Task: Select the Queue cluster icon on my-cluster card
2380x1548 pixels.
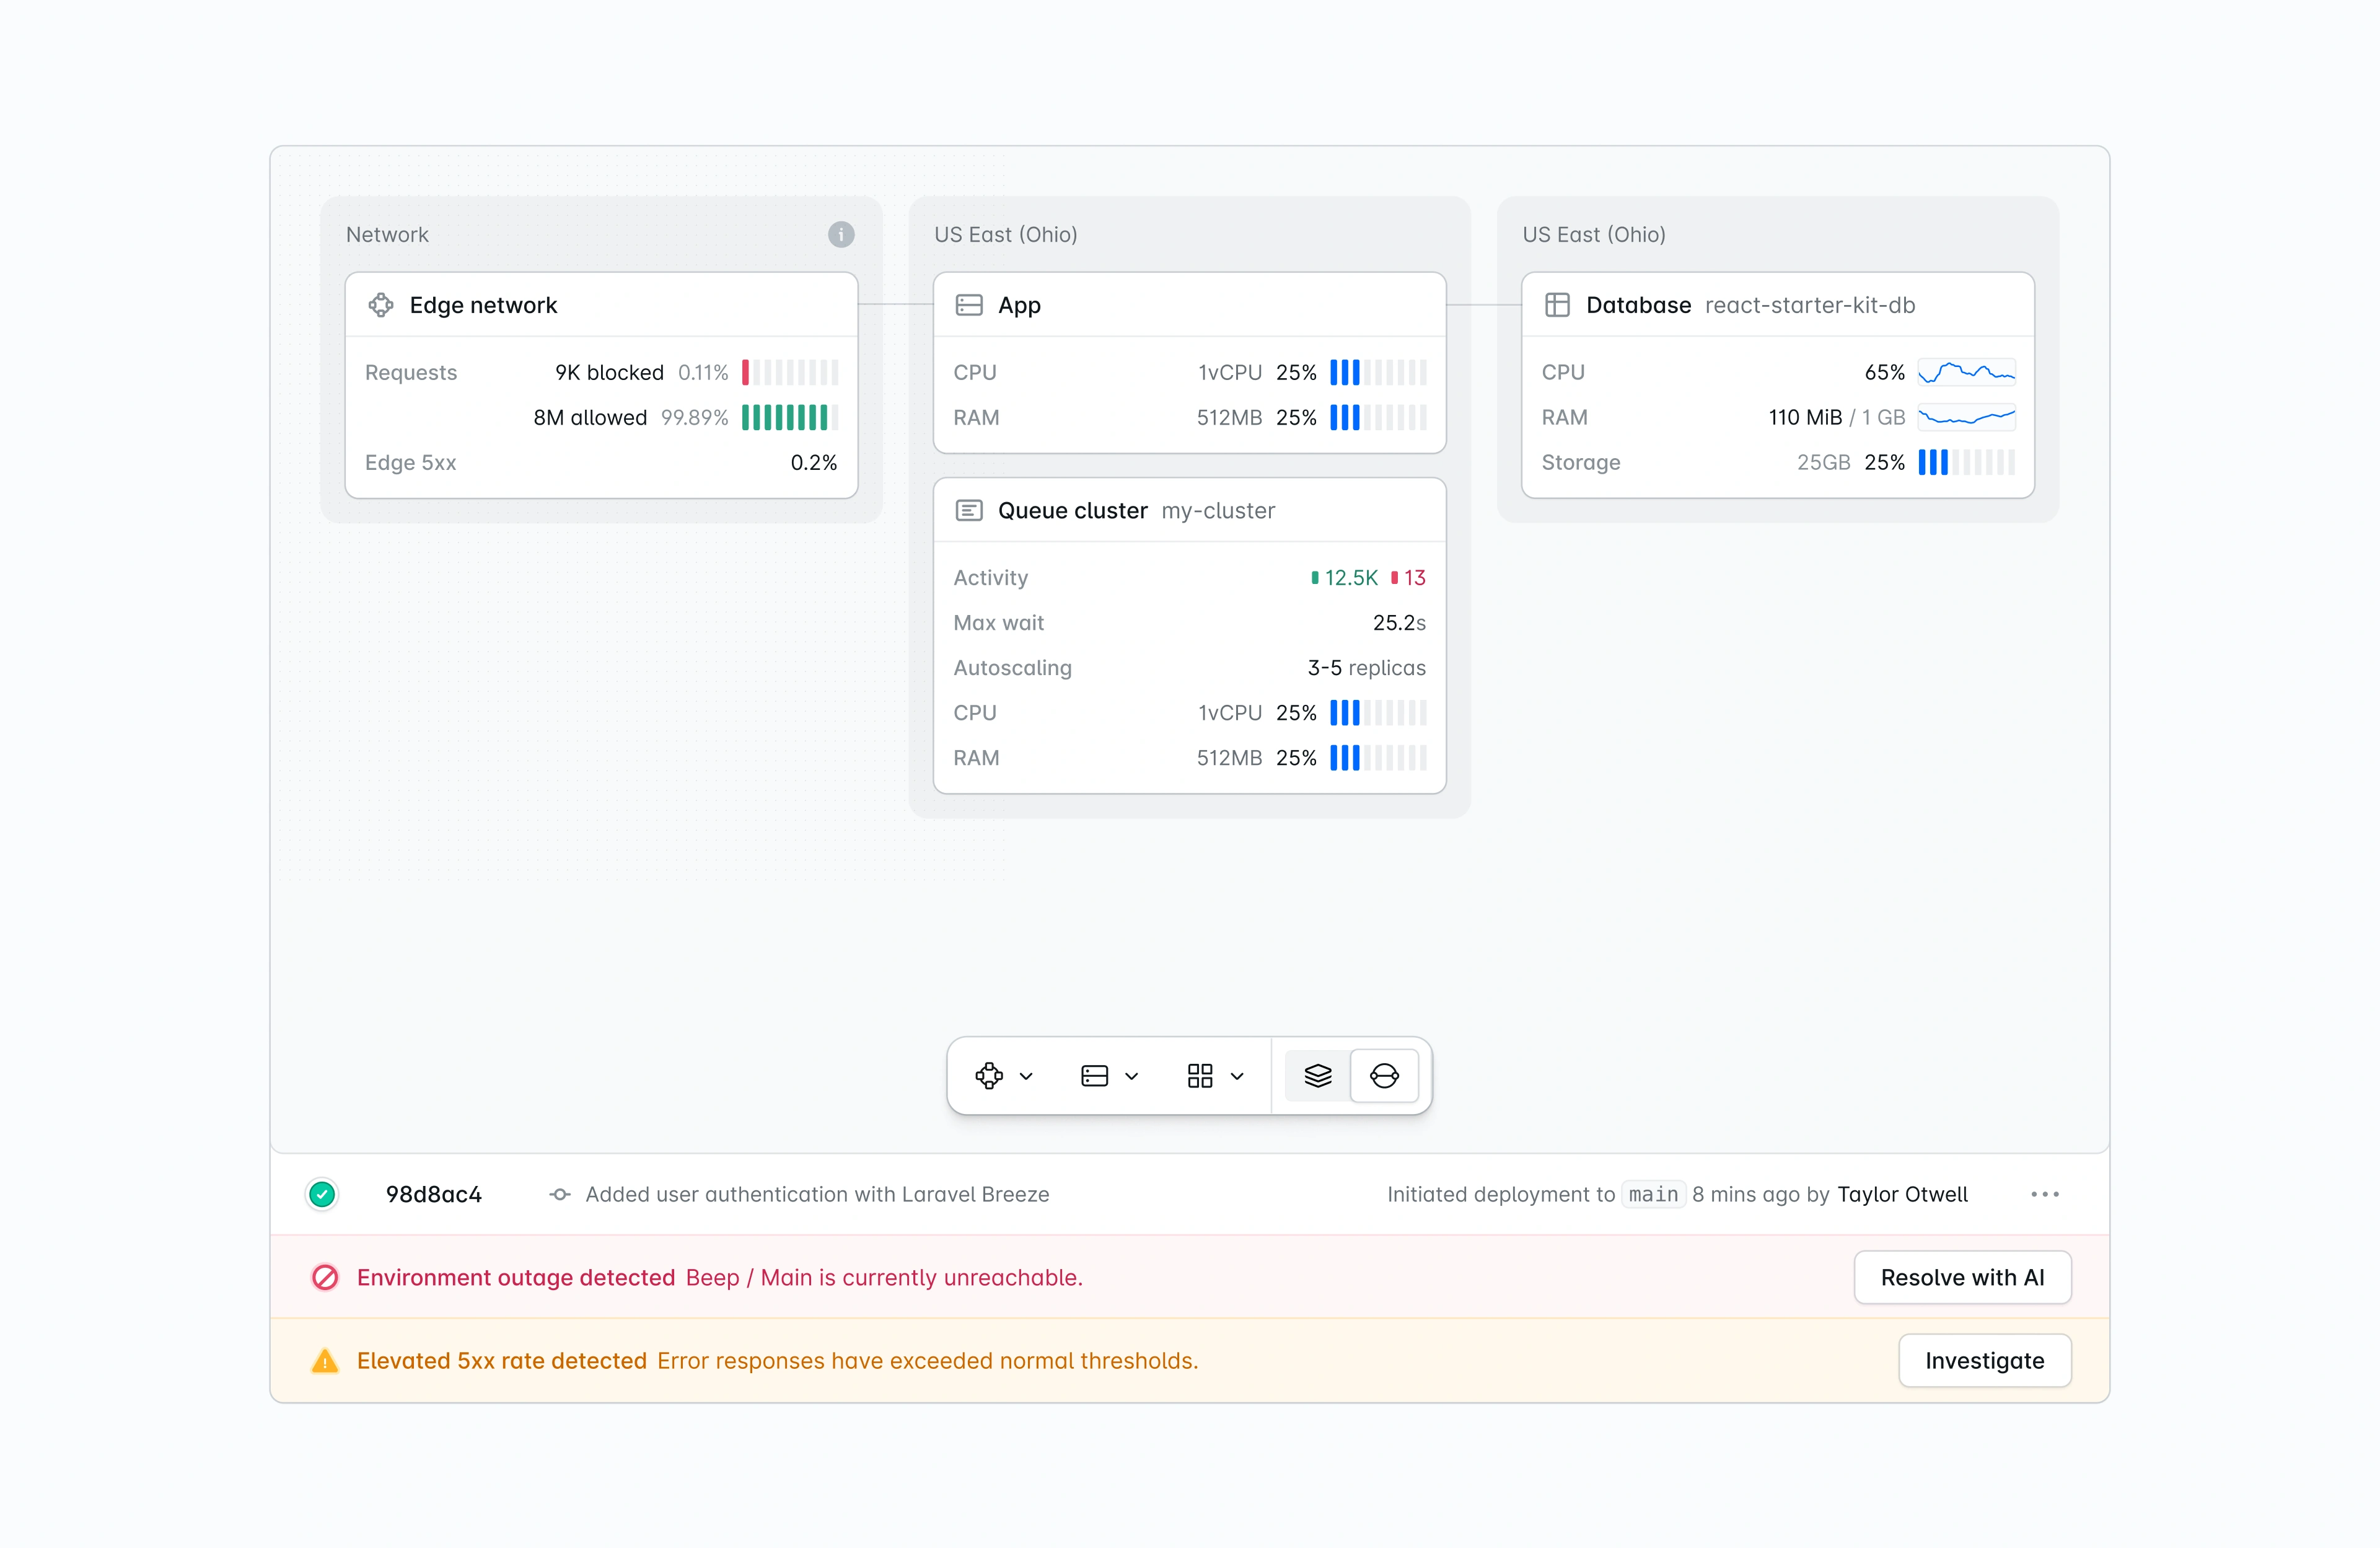Action: pos(969,510)
